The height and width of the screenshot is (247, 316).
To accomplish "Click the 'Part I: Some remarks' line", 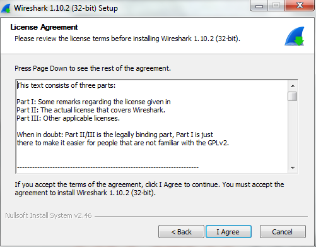I will [93, 102].
